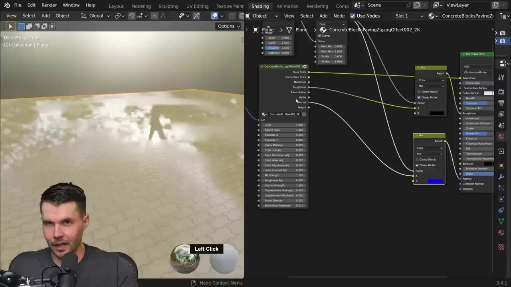Add a new view layer icon
The width and height of the screenshot is (511, 287).
click(495, 5)
